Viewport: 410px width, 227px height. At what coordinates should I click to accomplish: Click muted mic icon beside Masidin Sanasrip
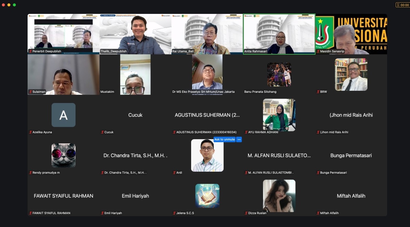318,51
